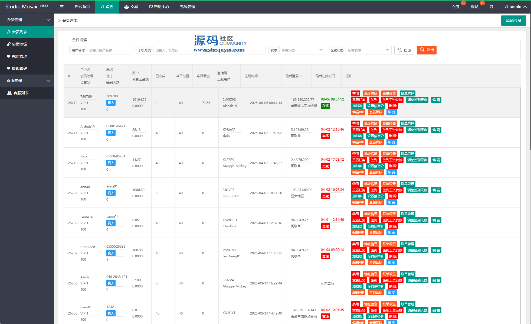Collapse the 会员管理 sidebar section
The height and width of the screenshot is (324, 531).
(x=48, y=20)
